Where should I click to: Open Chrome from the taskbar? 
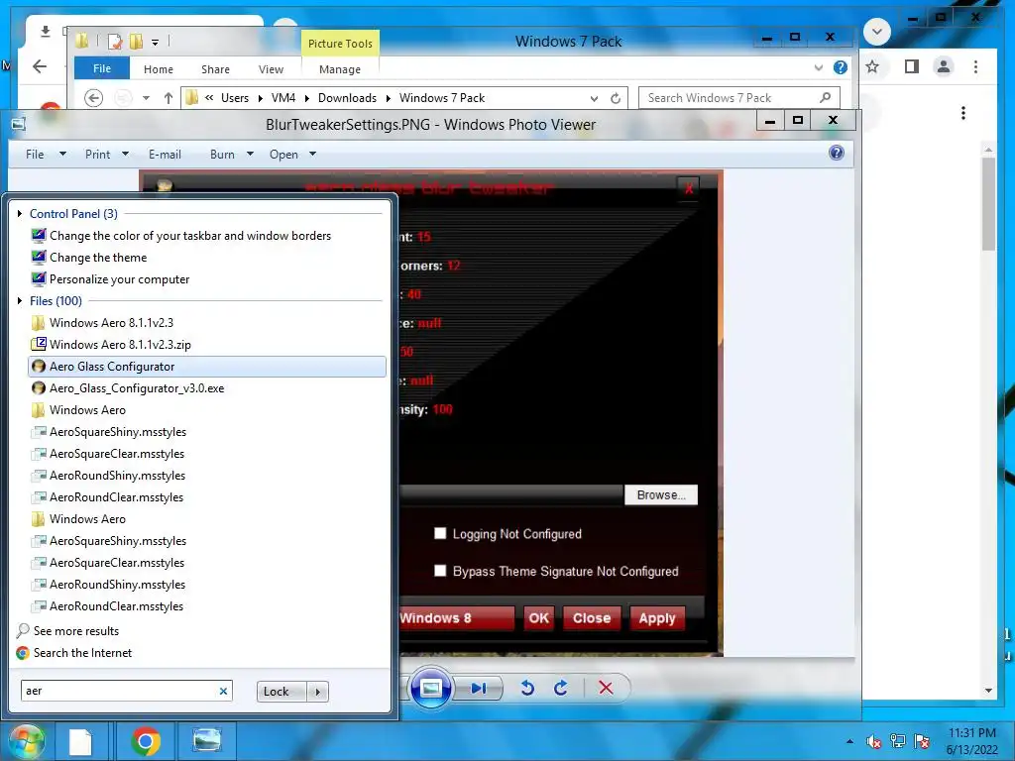[146, 741]
